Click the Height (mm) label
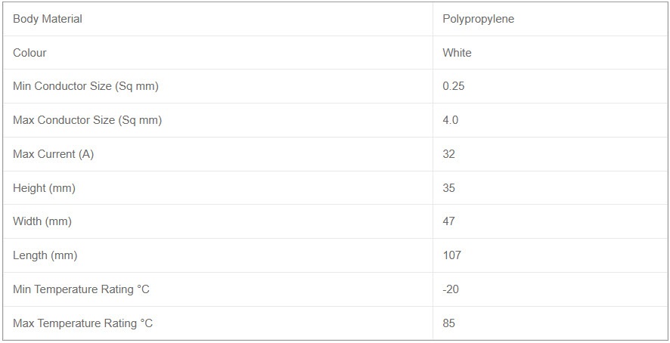This screenshot has width=670, height=343. click(44, 188)
